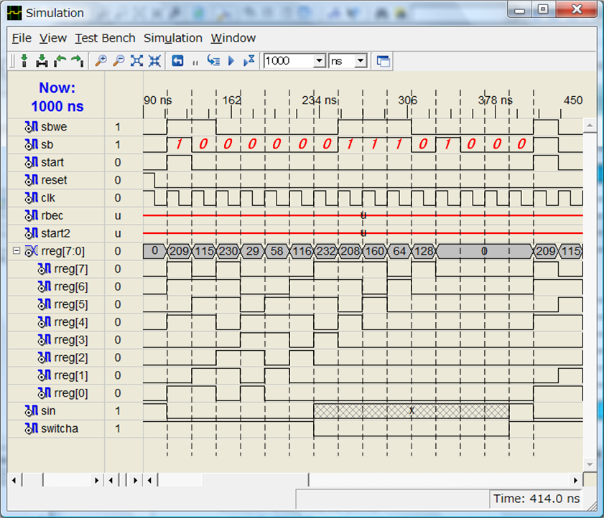Select the rreg[5] bit signal
Screen dimensions: 604x518
click(x=71, y=304)
